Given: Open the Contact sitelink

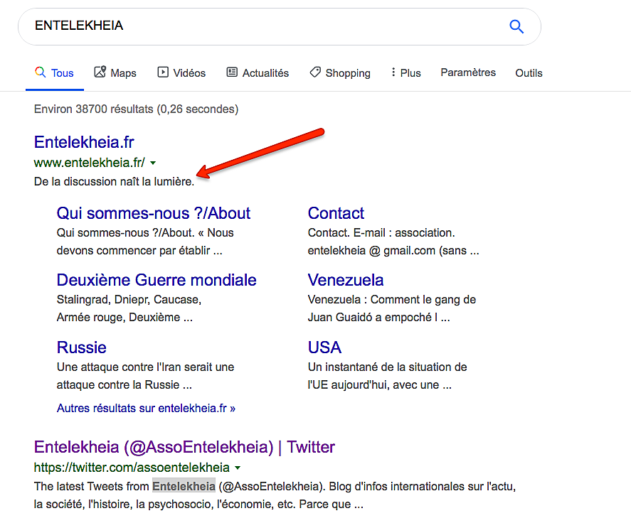Looking at the screenshot, I should [x=336, y=213].
